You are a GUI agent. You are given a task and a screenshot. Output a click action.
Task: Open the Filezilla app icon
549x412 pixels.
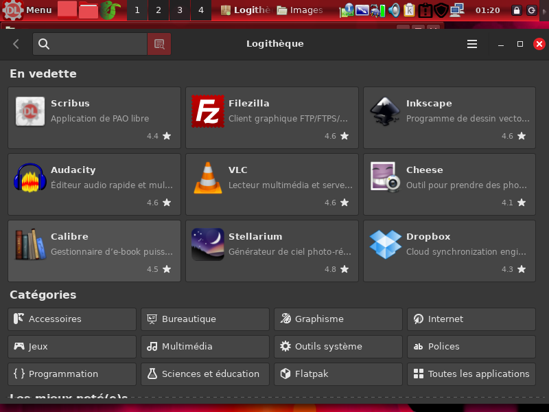pos(208,111)
